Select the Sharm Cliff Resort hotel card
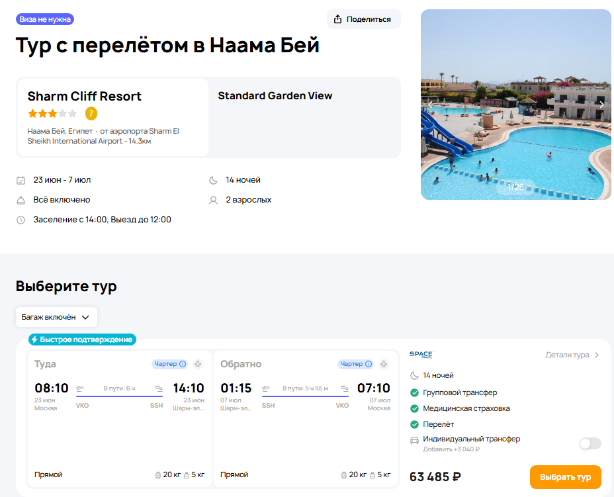This screenshot has width=614, height=497. coord(112,117)
